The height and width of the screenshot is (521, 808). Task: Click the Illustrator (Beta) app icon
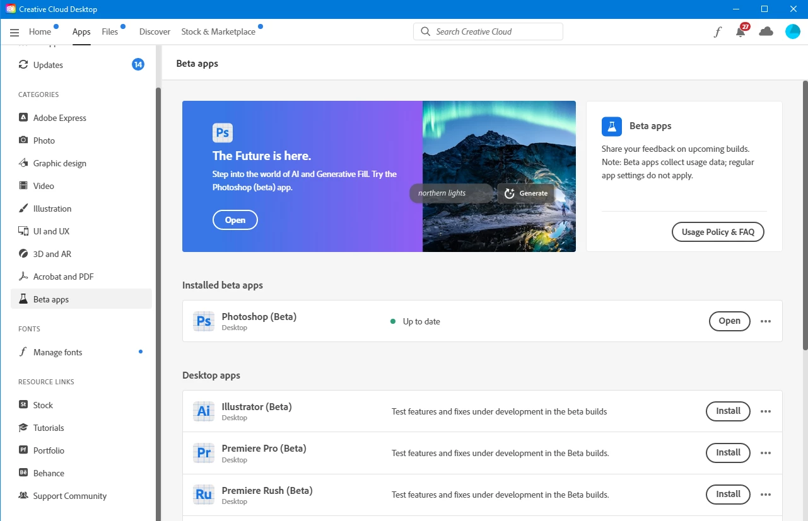pyautogui.click(x=204, y=411)
